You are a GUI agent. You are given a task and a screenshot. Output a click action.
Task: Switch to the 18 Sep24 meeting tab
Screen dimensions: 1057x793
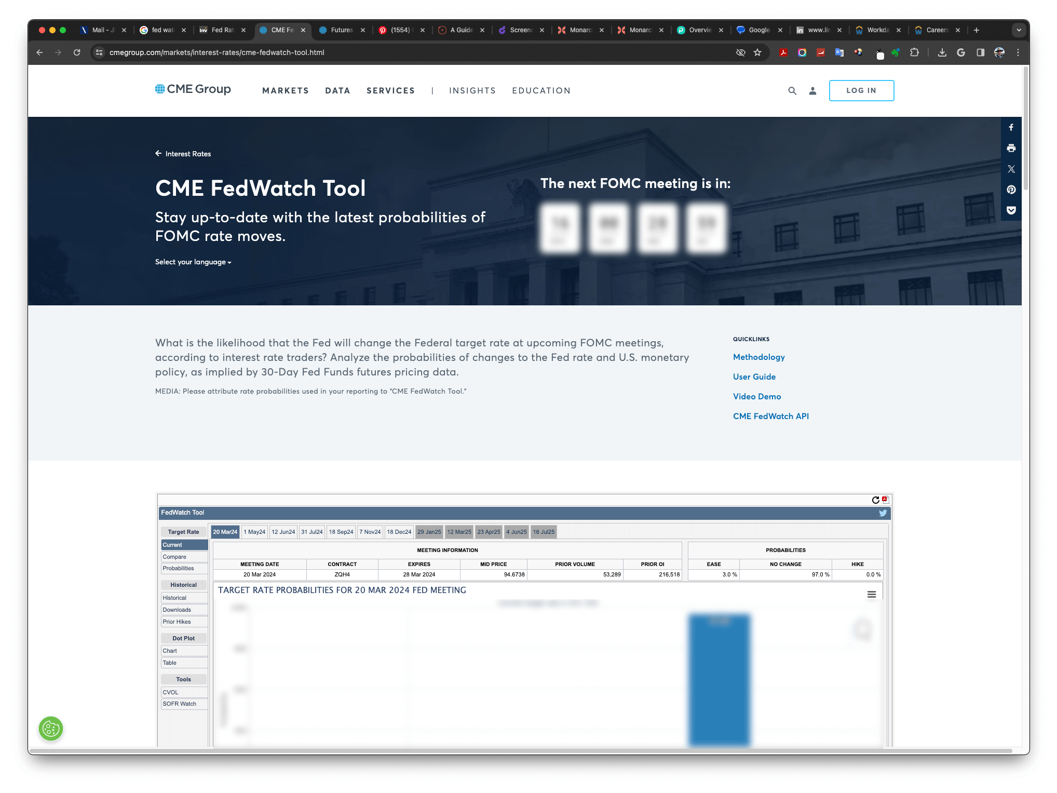click(341, 532)
